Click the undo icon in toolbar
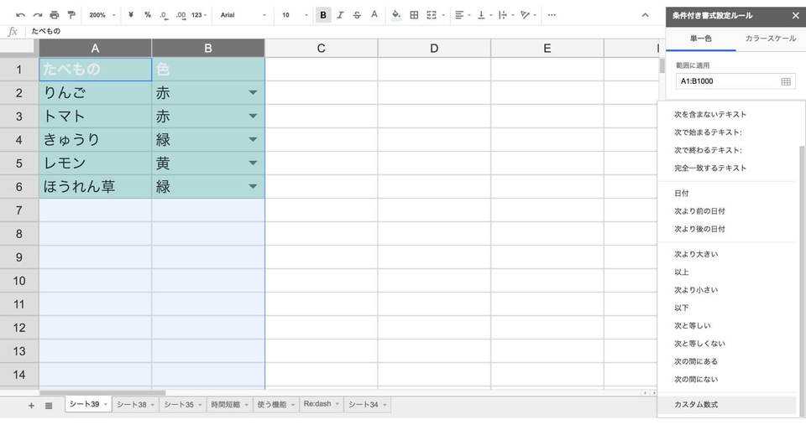 (20, 15)
